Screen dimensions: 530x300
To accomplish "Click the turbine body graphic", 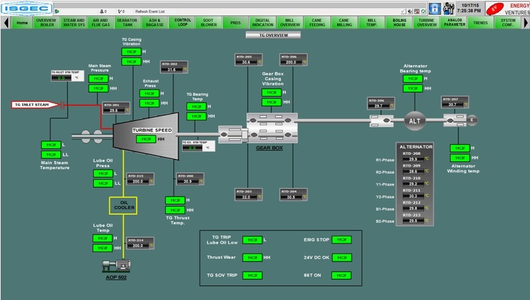I will [x=146, y=136].
